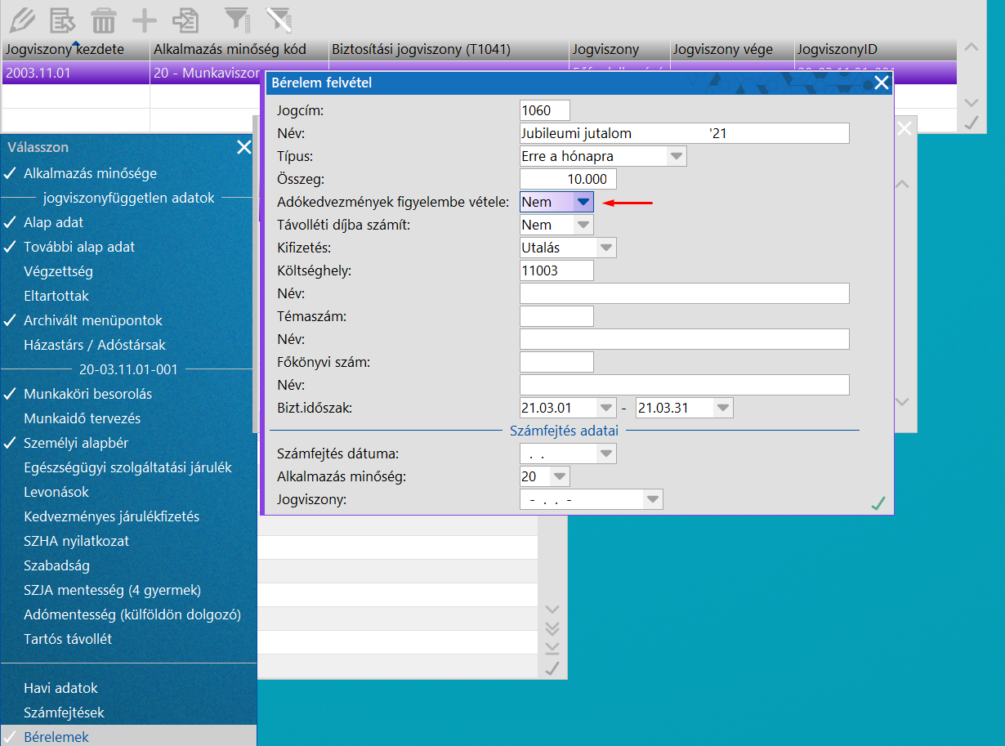Click the Havi adatok entry
Image resolution: width=1005 pixels, height=746 pixels.
(x=60, y=688)
